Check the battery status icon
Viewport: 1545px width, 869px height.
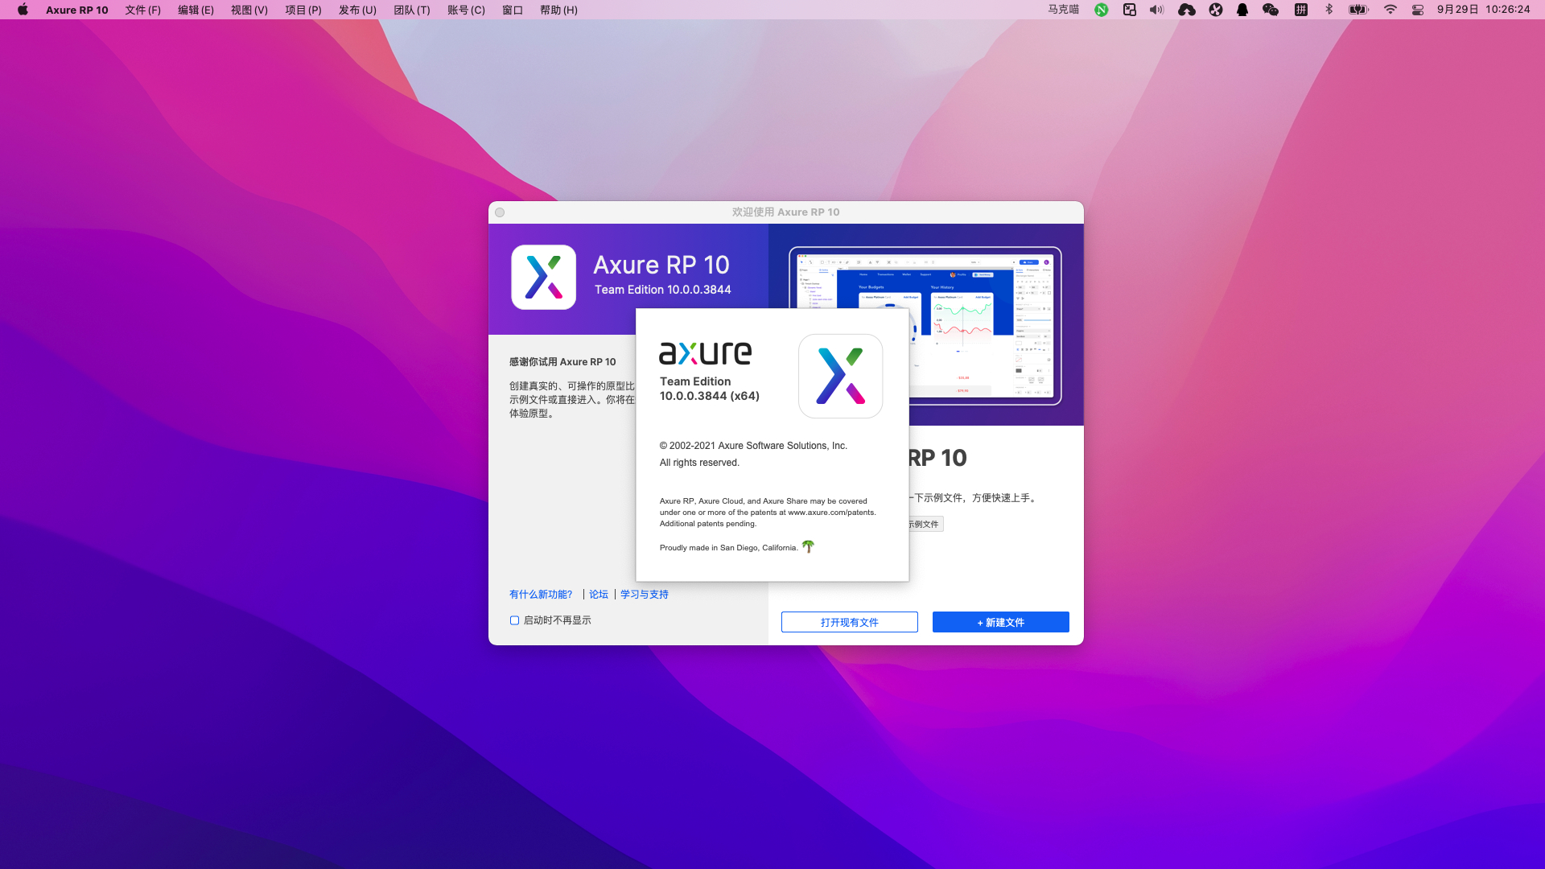1359,10
